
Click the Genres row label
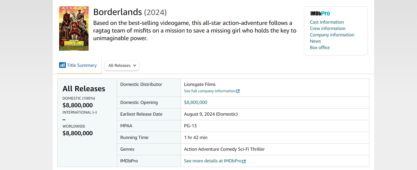pos(127,149)
